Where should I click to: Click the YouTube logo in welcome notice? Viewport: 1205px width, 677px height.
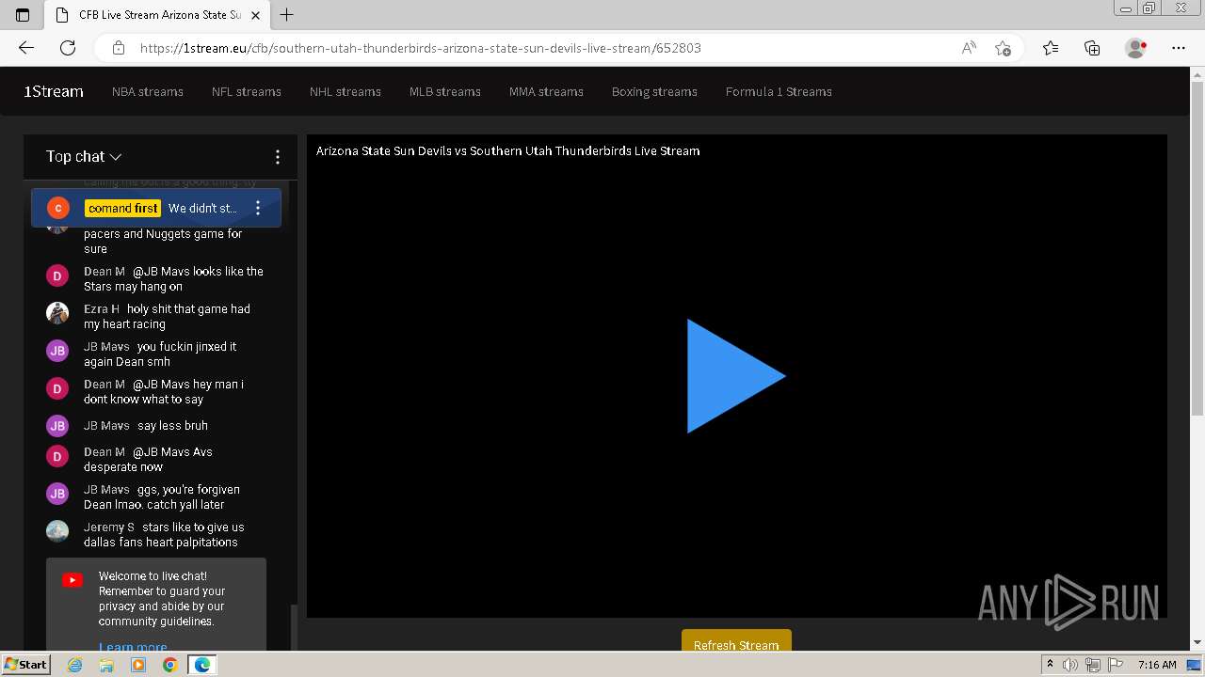pyautogui.click(x=72, y=580)
